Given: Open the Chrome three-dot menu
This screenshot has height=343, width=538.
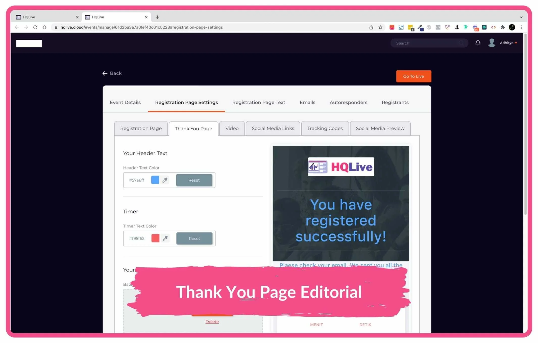Looking at the screenshot, I should [x=521, y=27].
